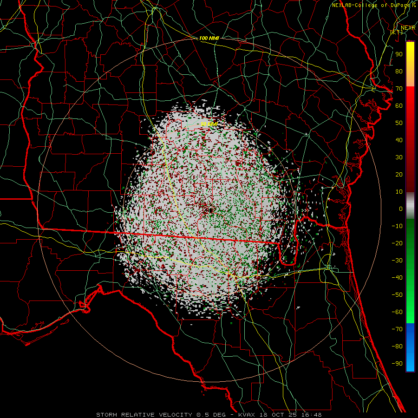Screen dimensions: 418x418
Task: Select the 30 value on the velocity scale
Action: point(399,157)
